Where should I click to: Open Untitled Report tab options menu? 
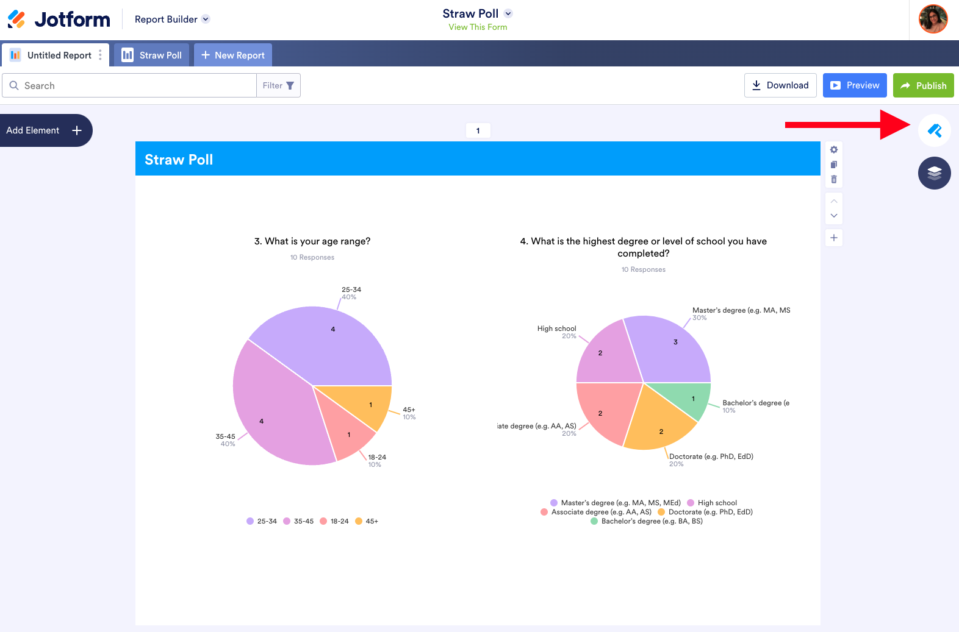100,55
